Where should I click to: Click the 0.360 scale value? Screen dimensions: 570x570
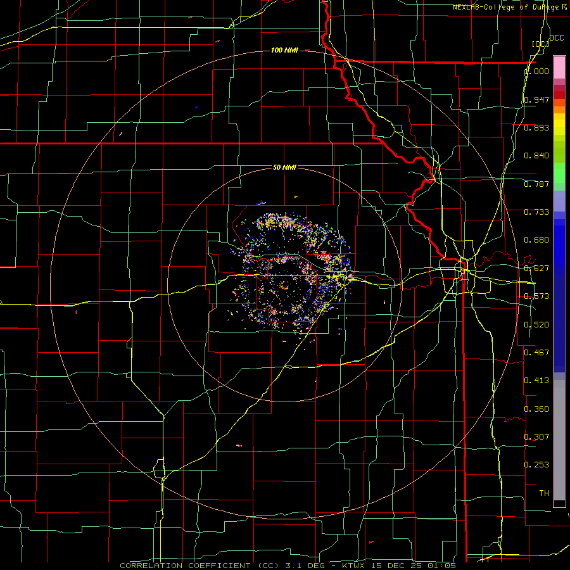pos(536,409)
